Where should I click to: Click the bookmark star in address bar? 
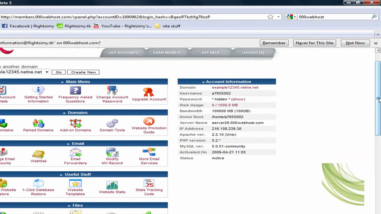tap(270, 17)
